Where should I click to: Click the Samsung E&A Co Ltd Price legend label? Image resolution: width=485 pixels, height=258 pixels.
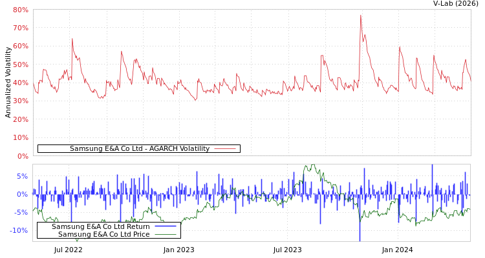tap(103, 234)
